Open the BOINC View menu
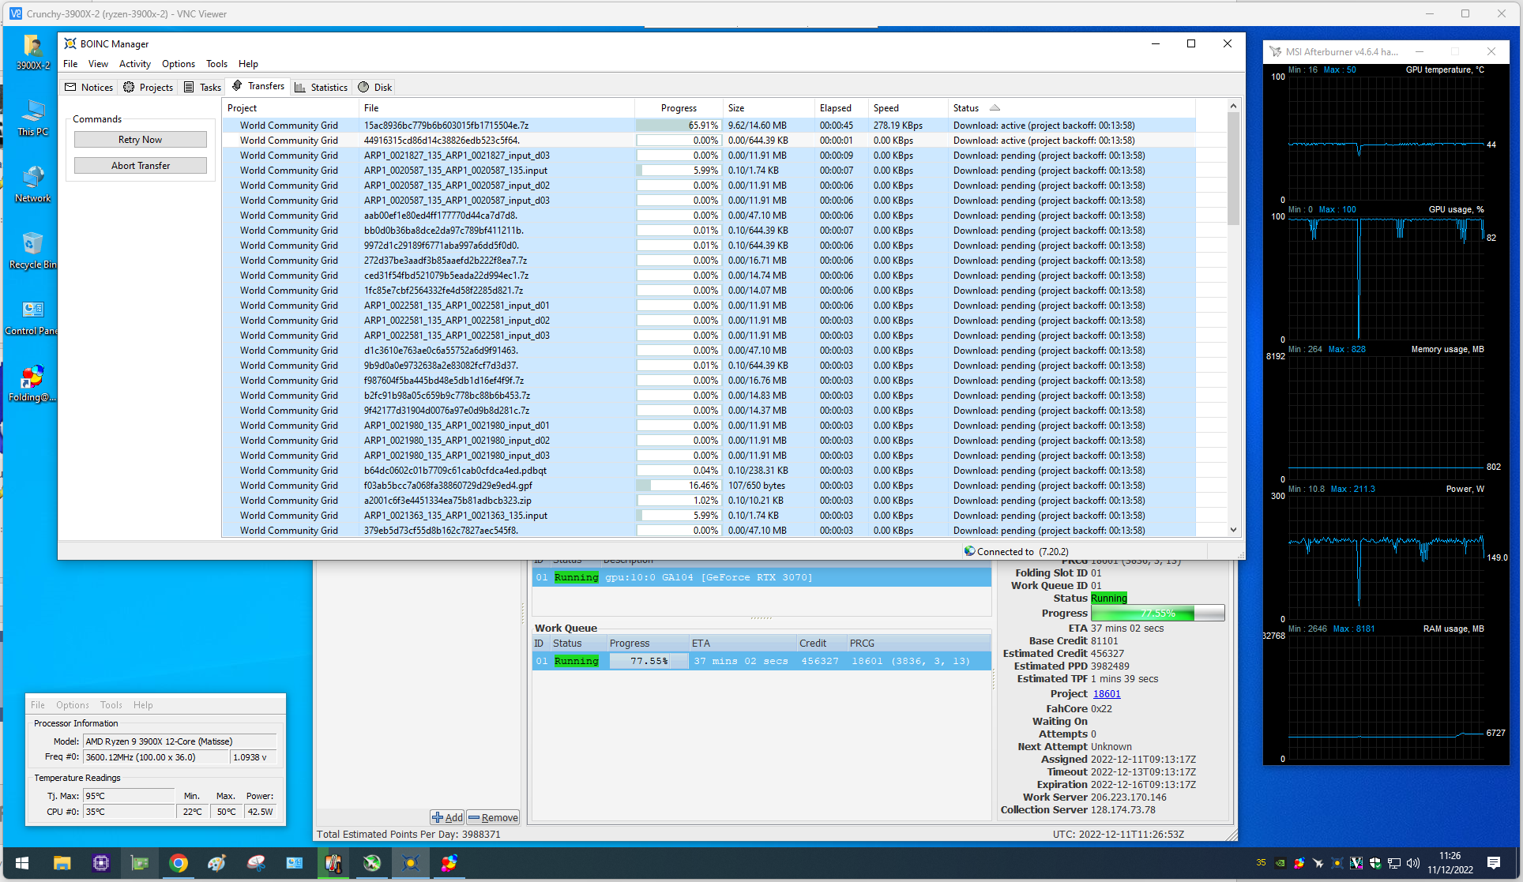1523x882 pixels. click(x=98, y=64)
